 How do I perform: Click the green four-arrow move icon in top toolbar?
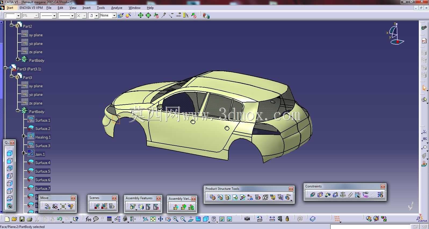coord(140,16)
